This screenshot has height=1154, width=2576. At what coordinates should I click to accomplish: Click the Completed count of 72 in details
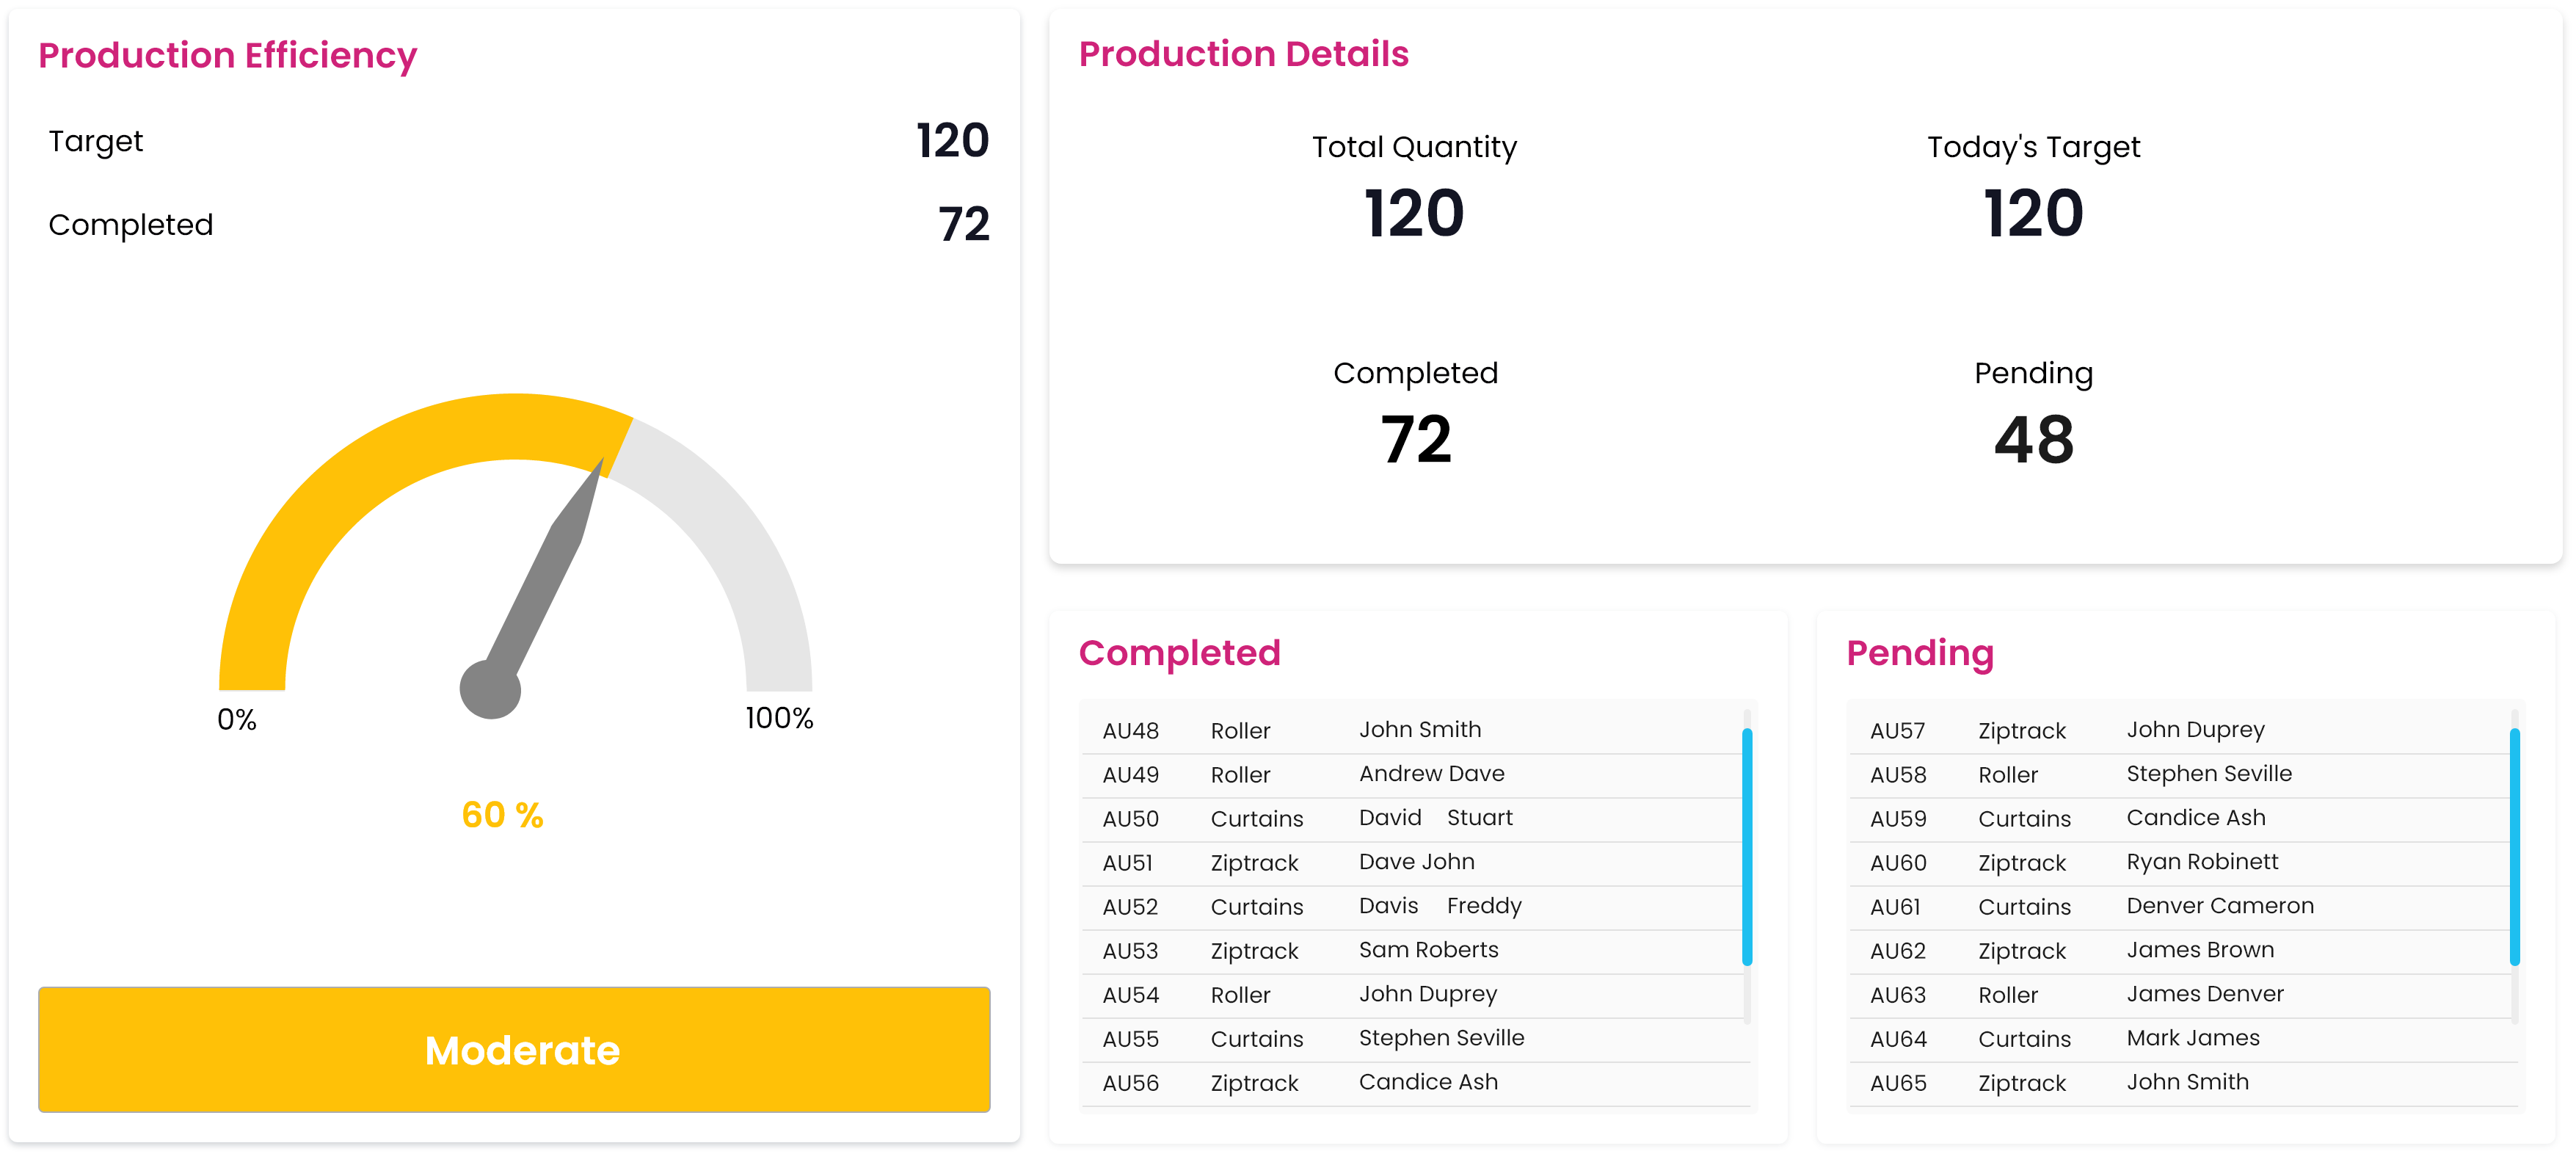[x=1415, y=440]
